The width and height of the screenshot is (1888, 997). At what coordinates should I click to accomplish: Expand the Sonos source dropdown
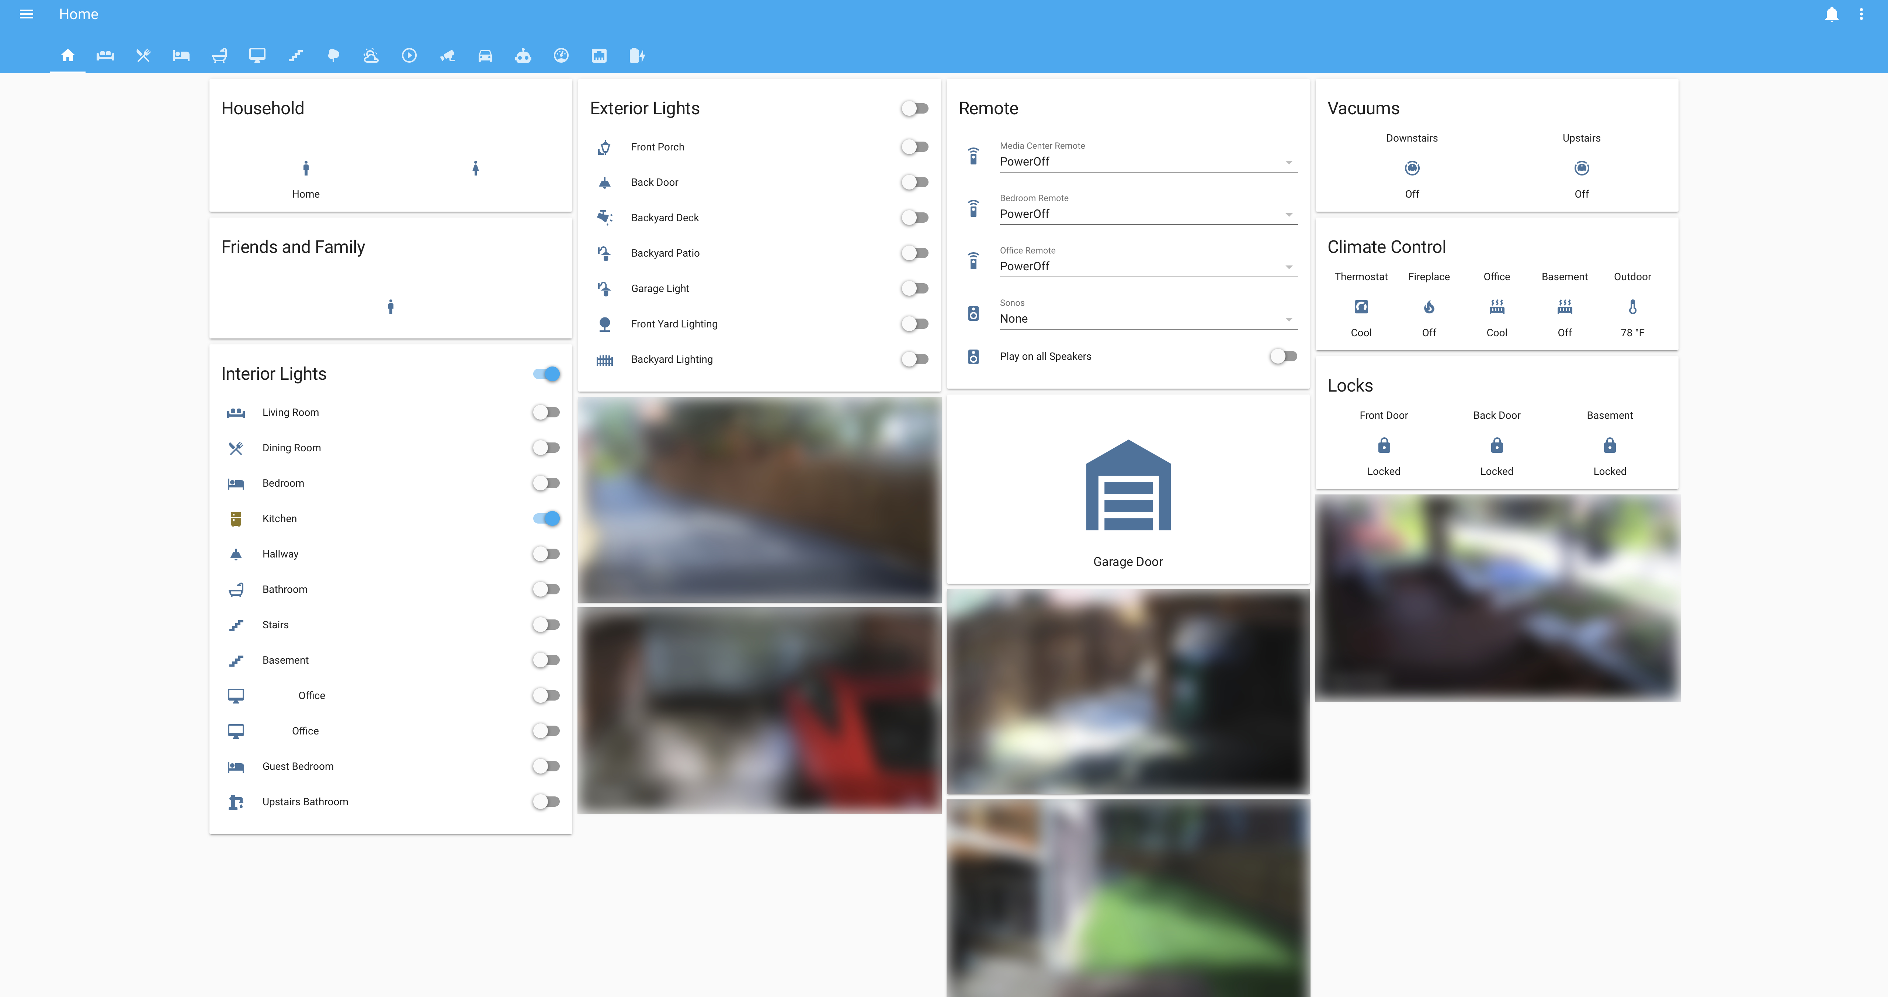[x=1148, y=318]
